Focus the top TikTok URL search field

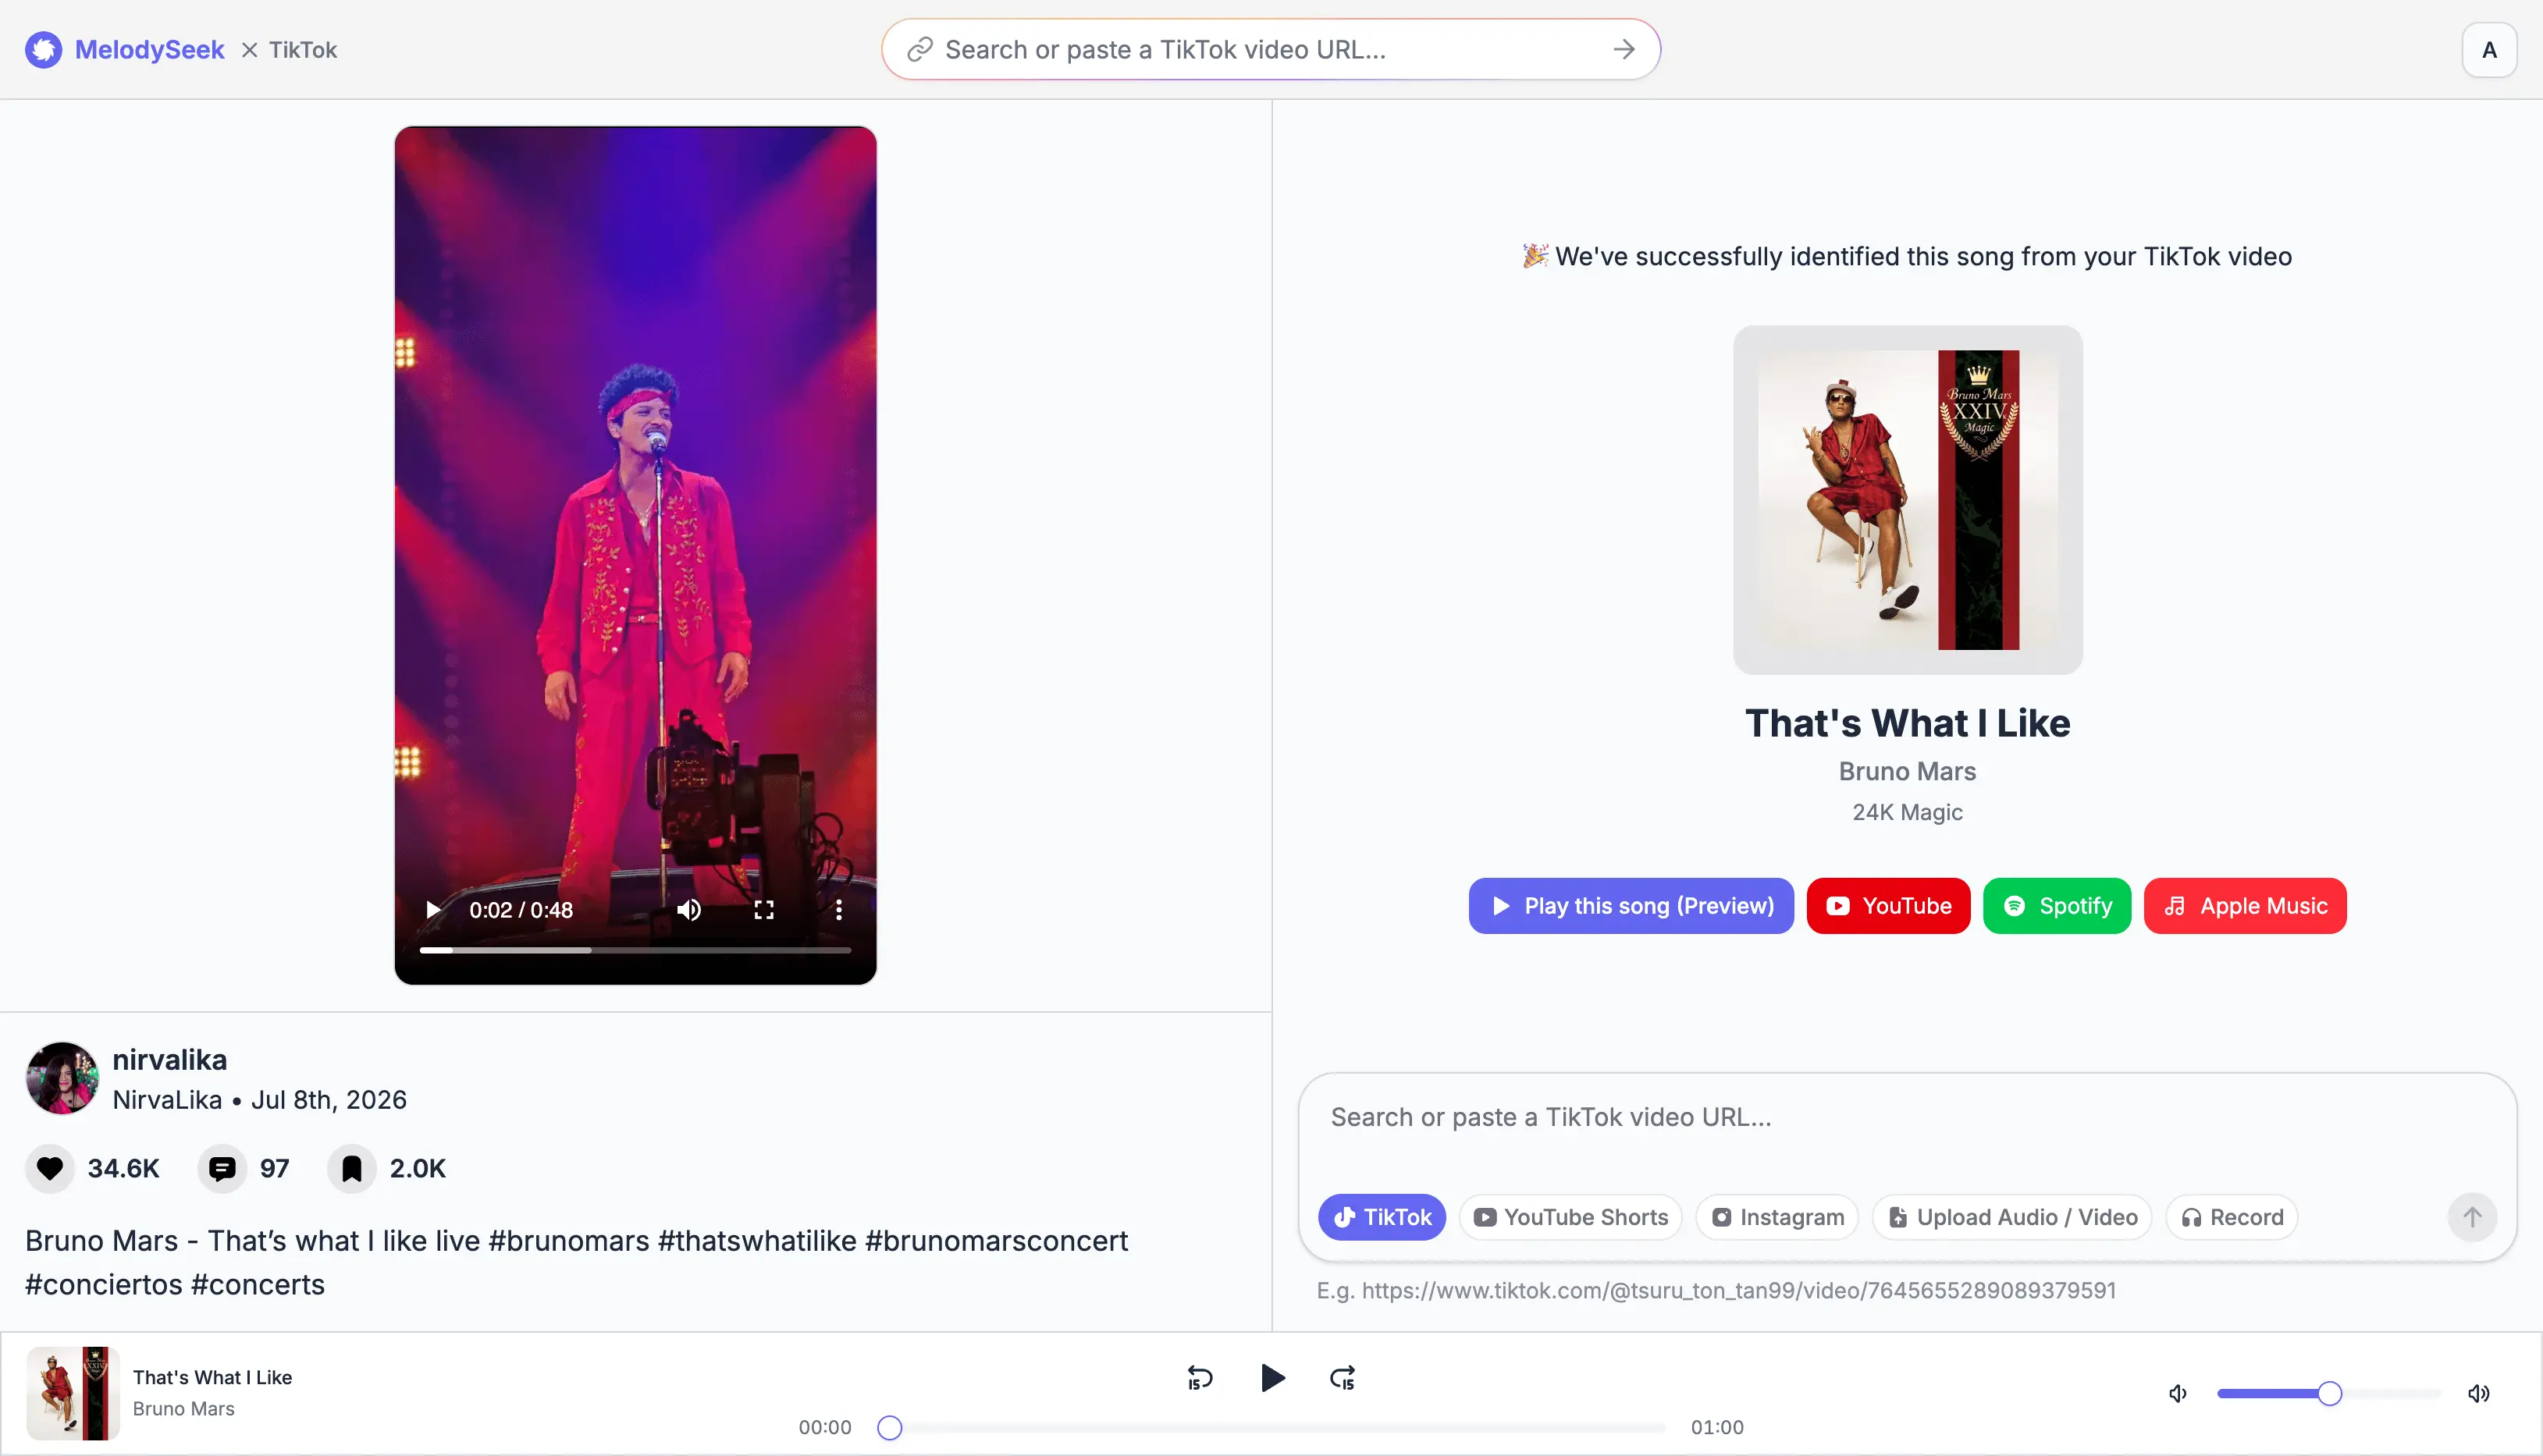click(x=1270, y=49)
